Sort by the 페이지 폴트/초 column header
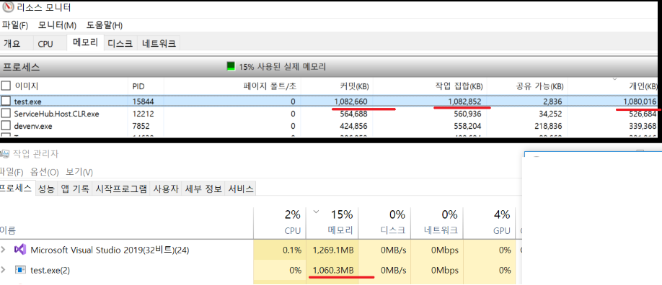 coord(270,86)
